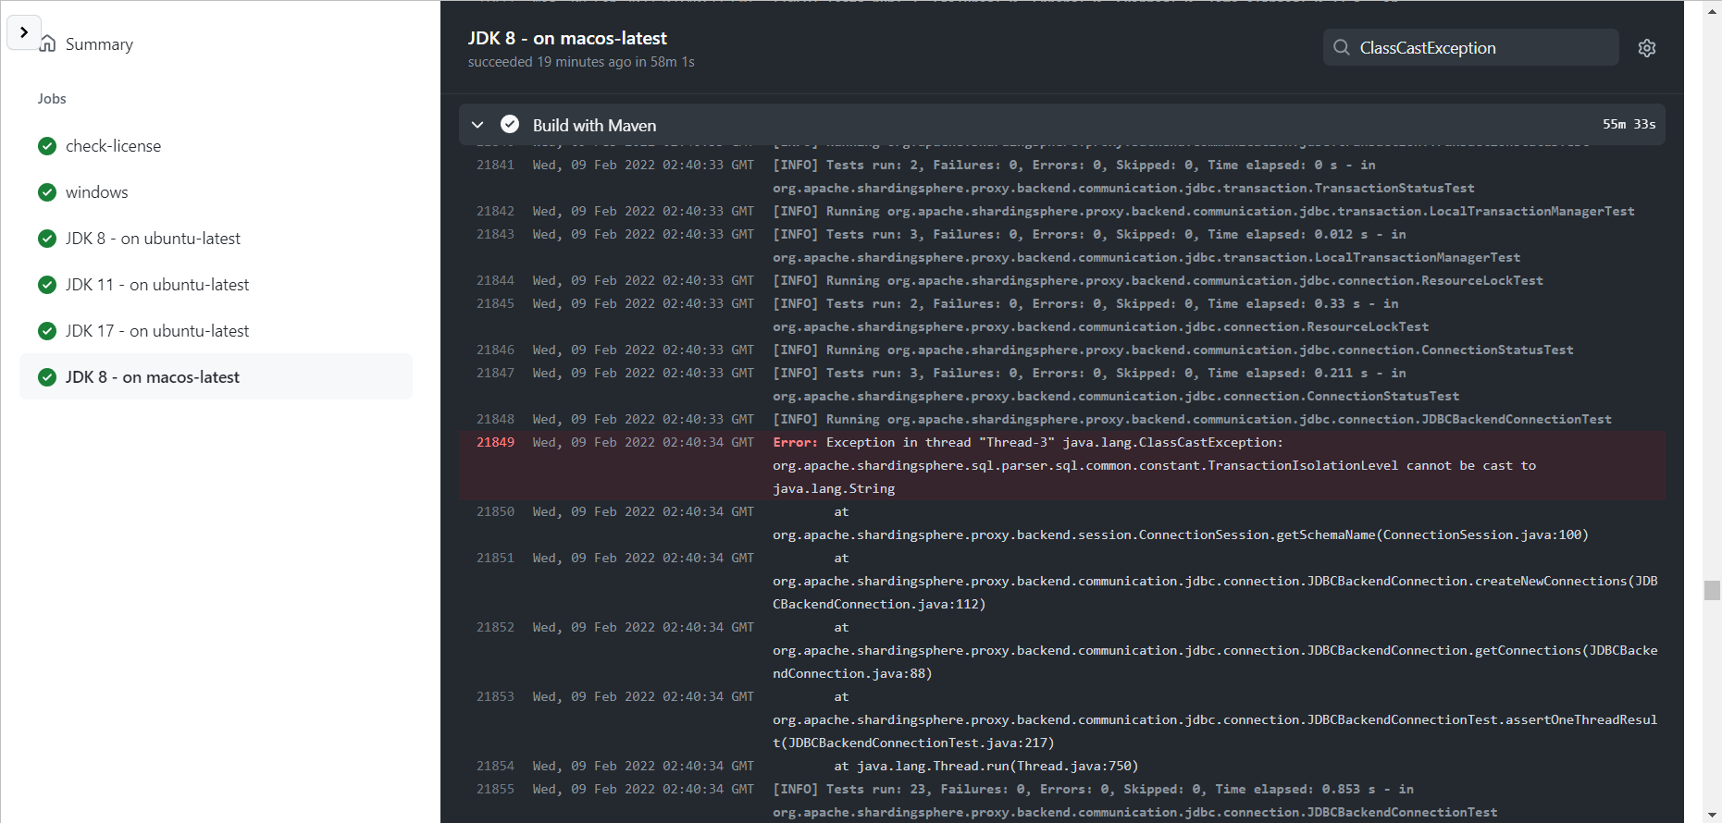Click the 'Running ...JDBCBackendConnectionTest' log line
Image resolution: width=1722 pixels, height=823 pixels.
(1192, 419)
